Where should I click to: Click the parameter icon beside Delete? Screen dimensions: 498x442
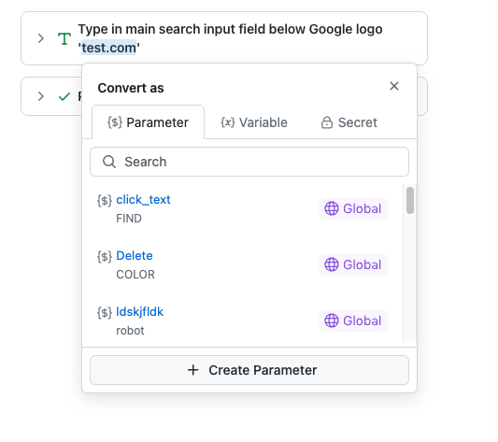pyautogui.click(x=105, y=256)
